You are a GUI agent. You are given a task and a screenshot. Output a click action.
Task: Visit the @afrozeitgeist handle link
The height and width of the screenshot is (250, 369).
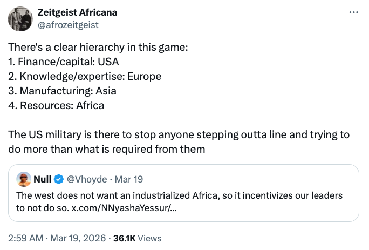[x=68, y=24]
